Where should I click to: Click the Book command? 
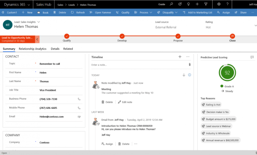(x=43, y=13)
